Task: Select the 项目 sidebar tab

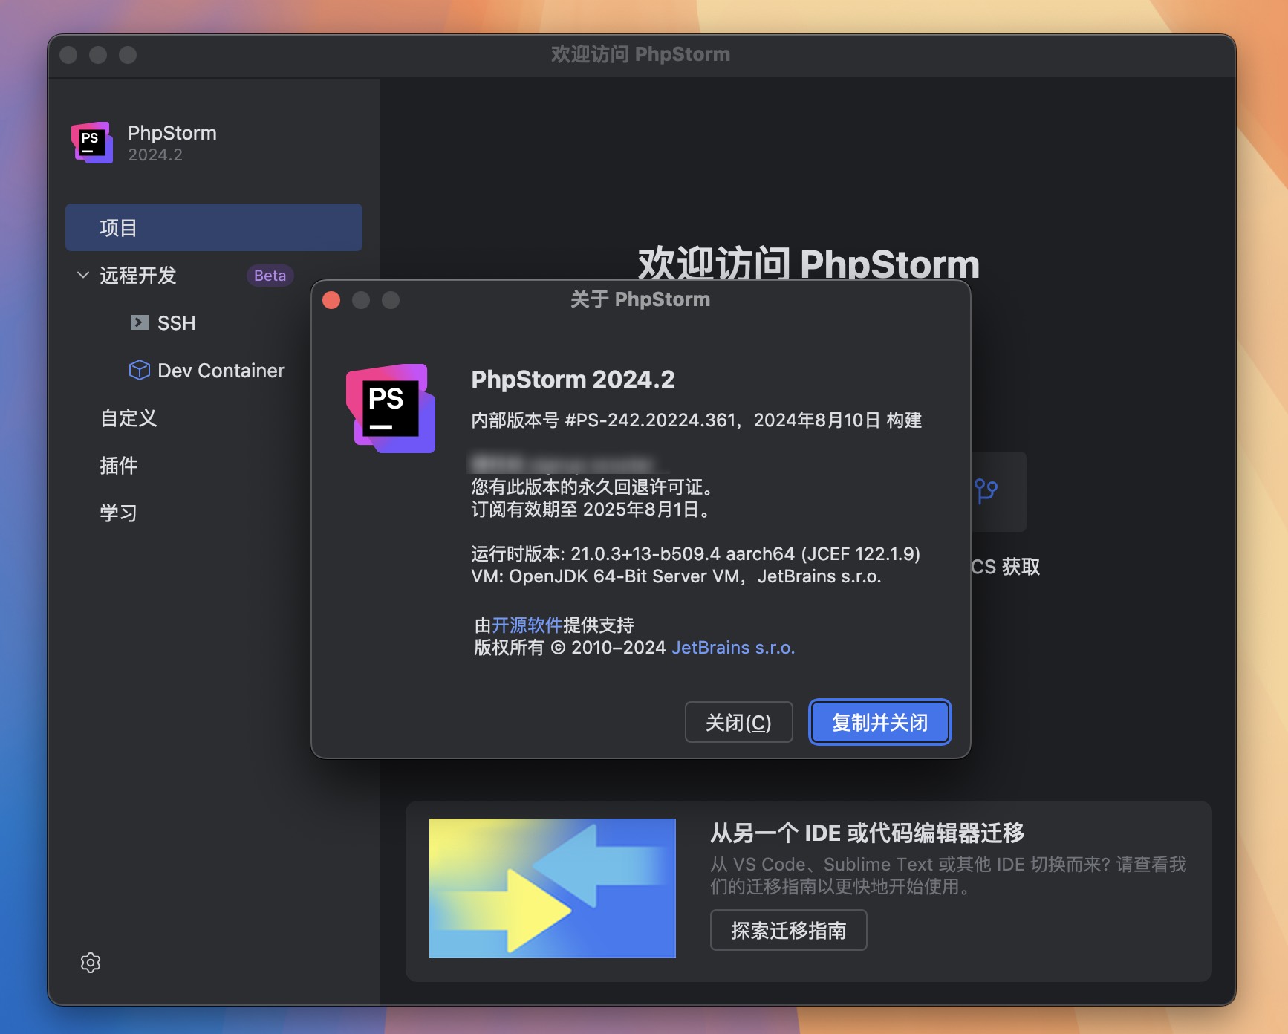Action: pyautogui.click(x=214, y=227)
